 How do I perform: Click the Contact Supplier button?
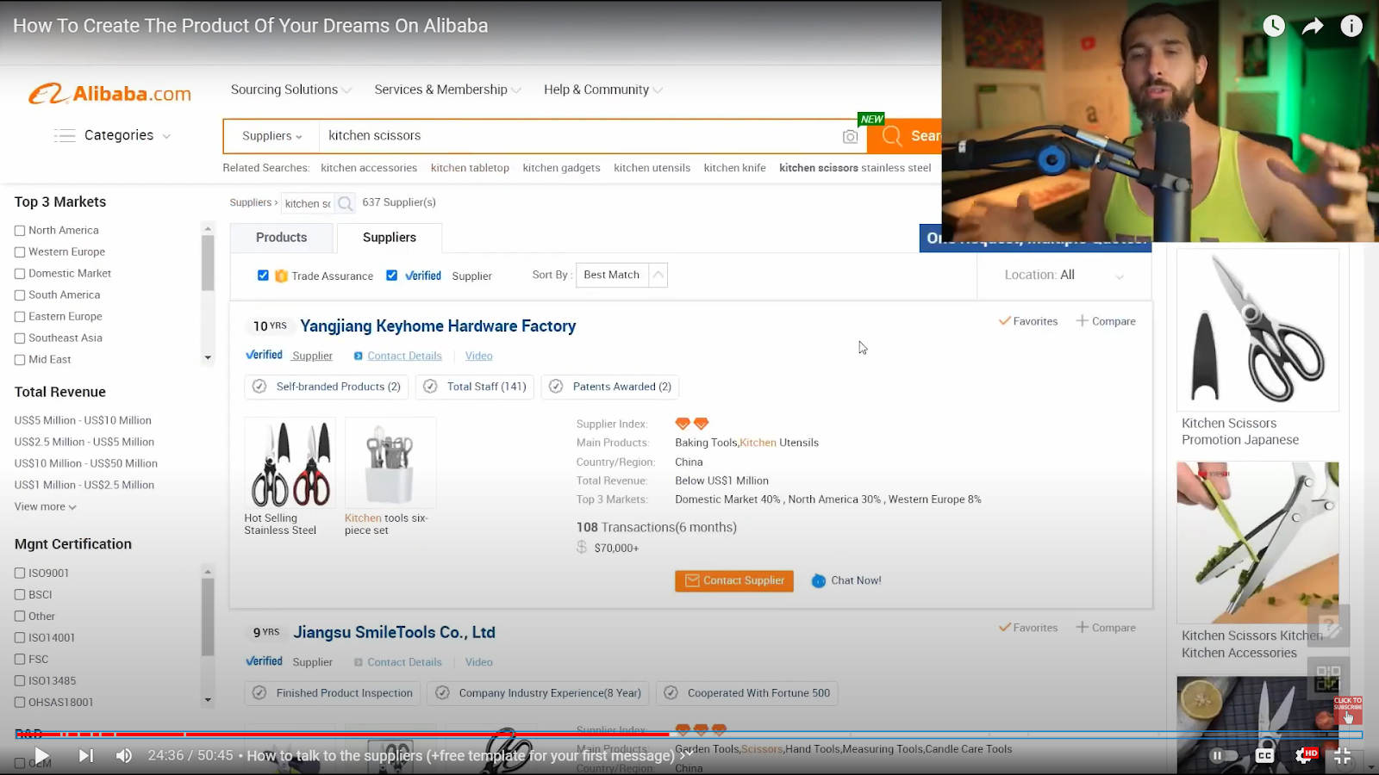[x=734, y=580]
